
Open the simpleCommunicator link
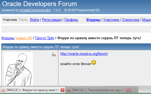(x=35, y=10)
